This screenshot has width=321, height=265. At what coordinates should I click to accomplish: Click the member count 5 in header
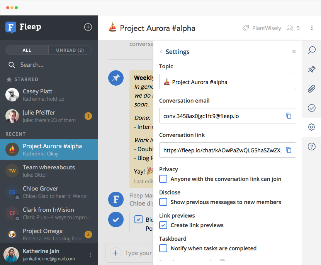pos(298,28)
